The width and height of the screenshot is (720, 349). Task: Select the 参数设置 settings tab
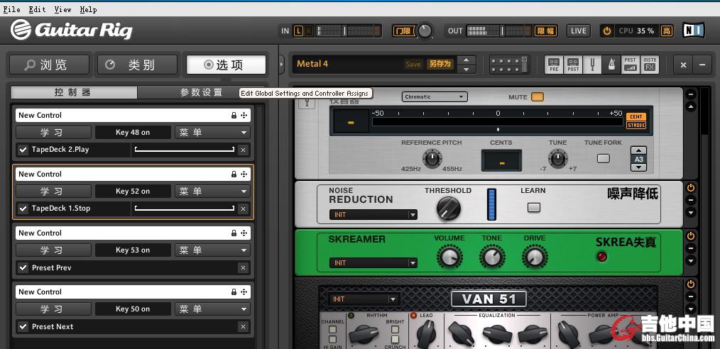pos(201,92)
